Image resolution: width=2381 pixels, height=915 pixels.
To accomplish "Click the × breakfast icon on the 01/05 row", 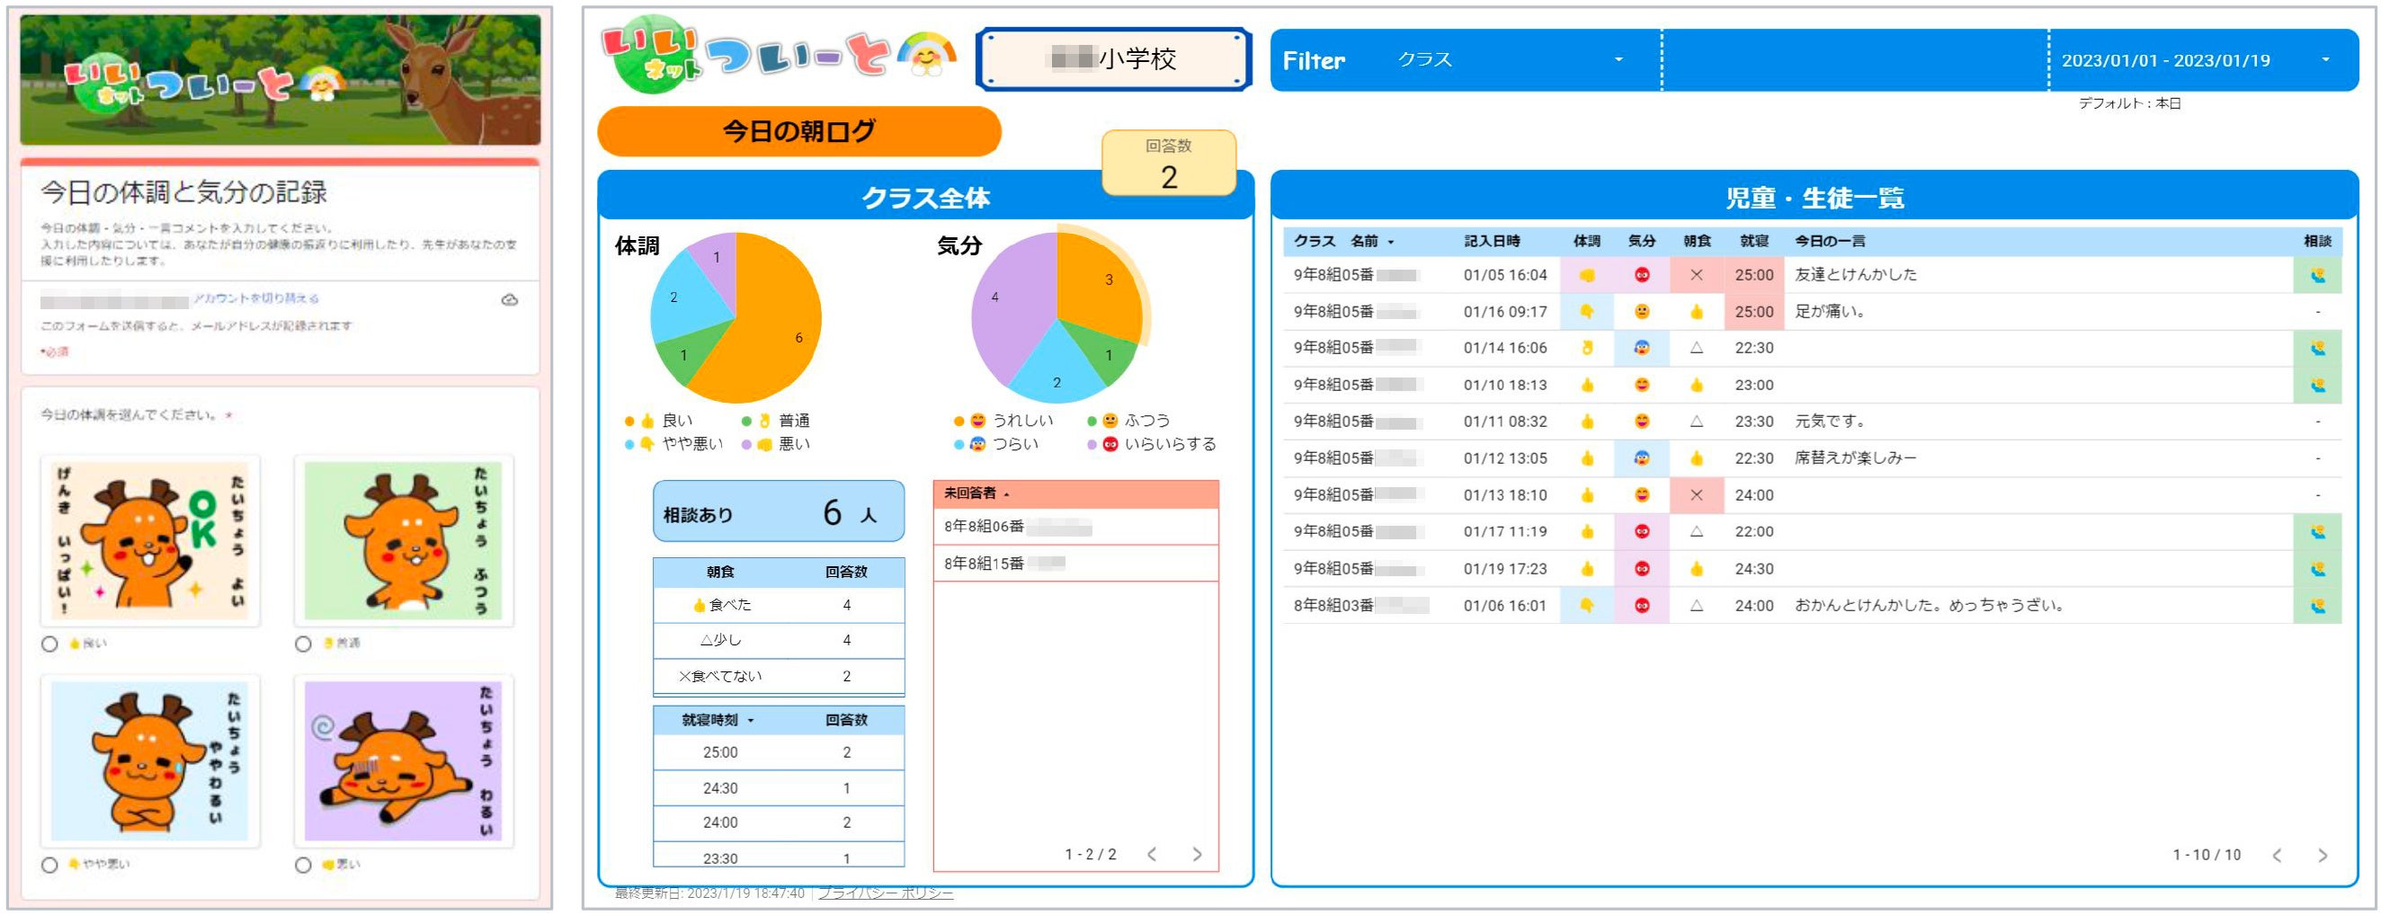I will pos(1699,275).
